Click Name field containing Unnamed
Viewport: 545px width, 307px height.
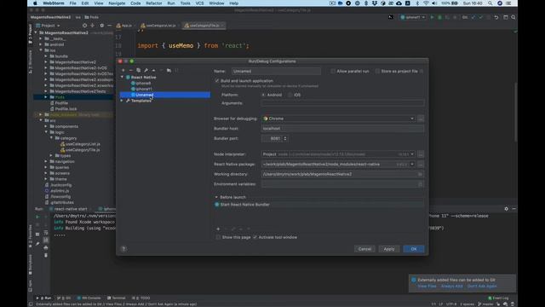tap(276, 71)
